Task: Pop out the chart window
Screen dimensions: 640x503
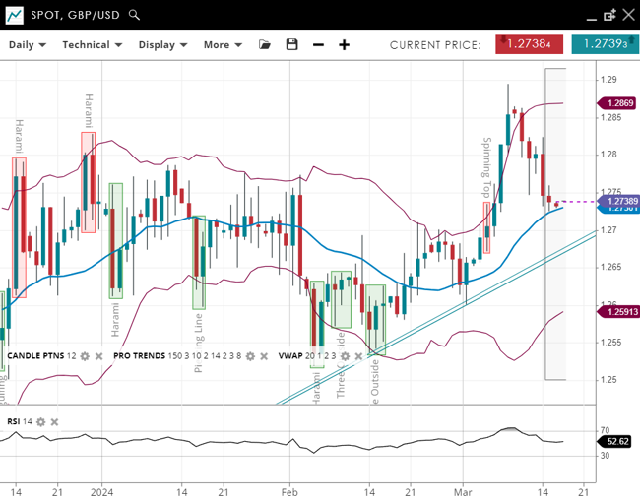Action: [609, 15]
